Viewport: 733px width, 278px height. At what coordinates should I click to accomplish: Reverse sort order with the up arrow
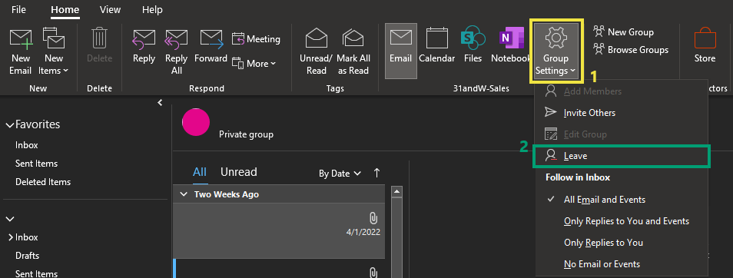coord(376,173)
